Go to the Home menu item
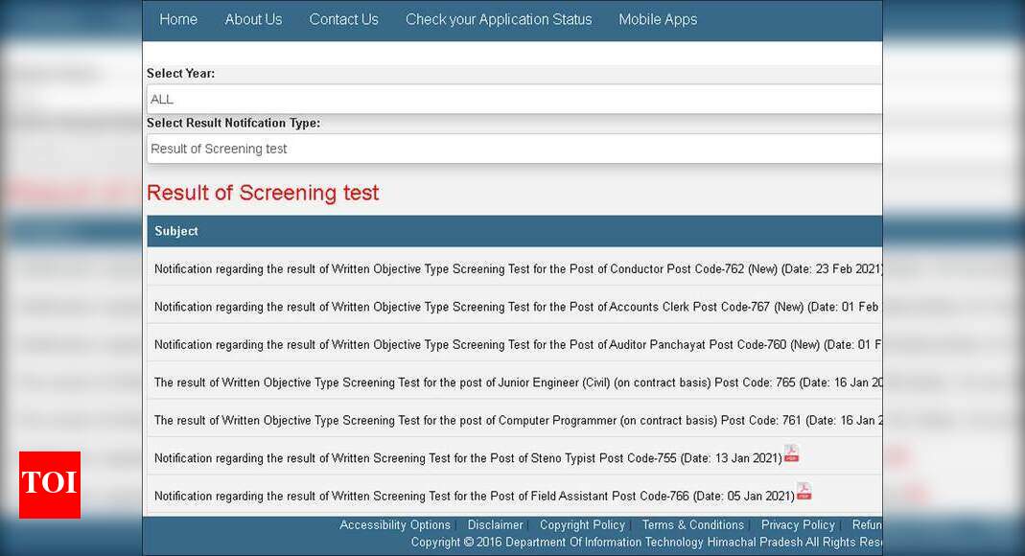Image resolution: width=1025 pixels, height=556 pixels. click(x=178, y=19)
